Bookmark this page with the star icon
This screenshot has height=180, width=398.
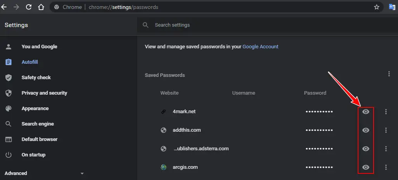click(377, 7)
